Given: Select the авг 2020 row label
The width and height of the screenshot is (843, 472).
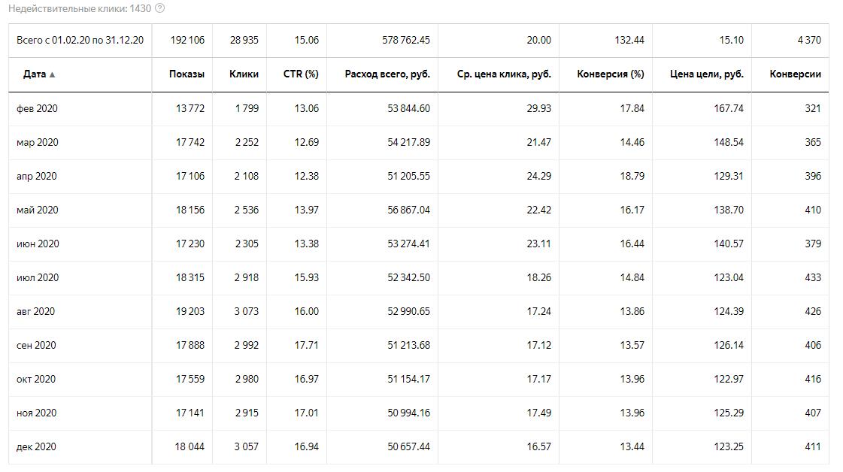Looking at the screenshot, I should click(35, 311).
